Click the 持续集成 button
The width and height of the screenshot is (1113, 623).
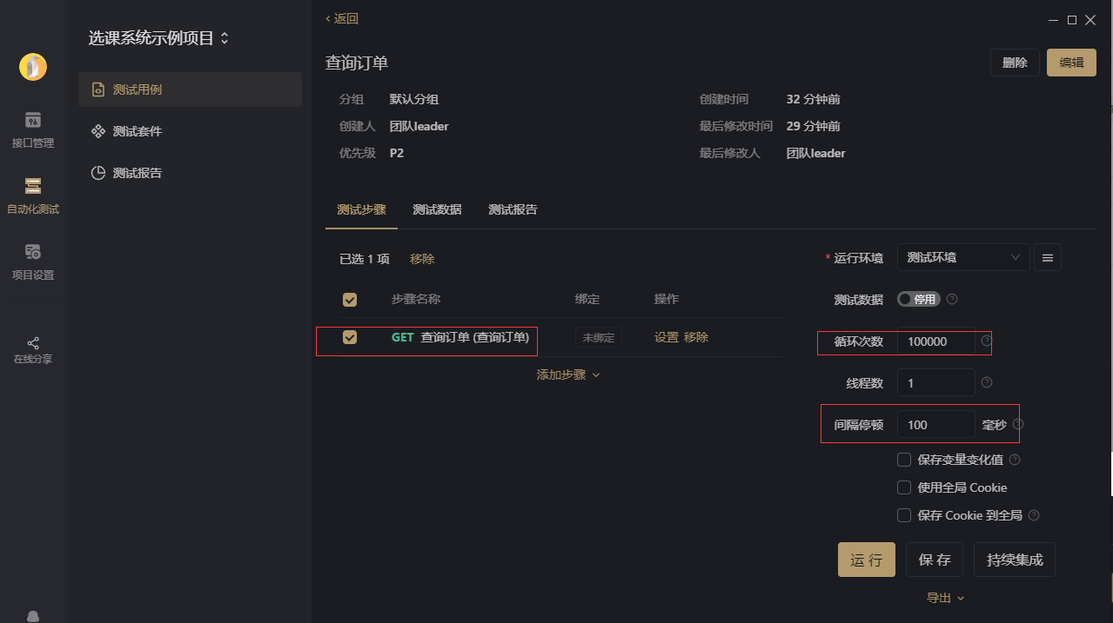[x=1015, y=560]
